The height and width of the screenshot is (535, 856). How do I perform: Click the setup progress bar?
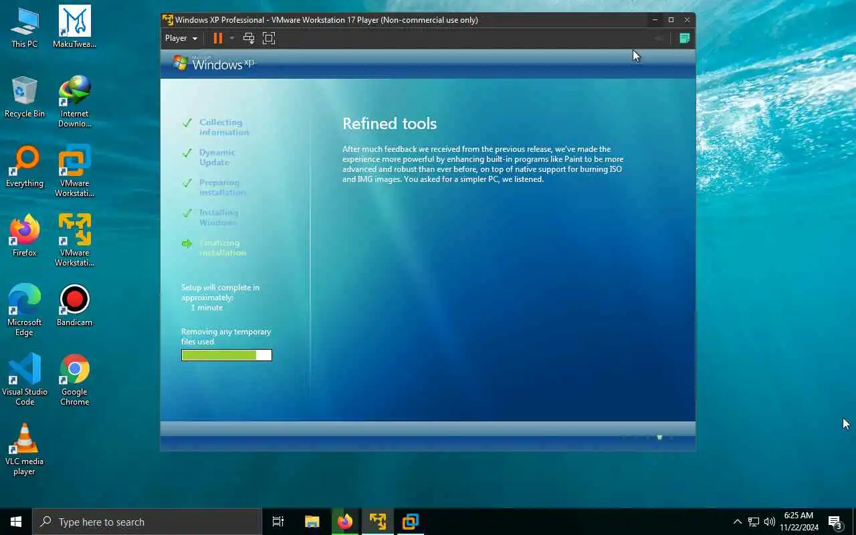click(x=227, y=355)
